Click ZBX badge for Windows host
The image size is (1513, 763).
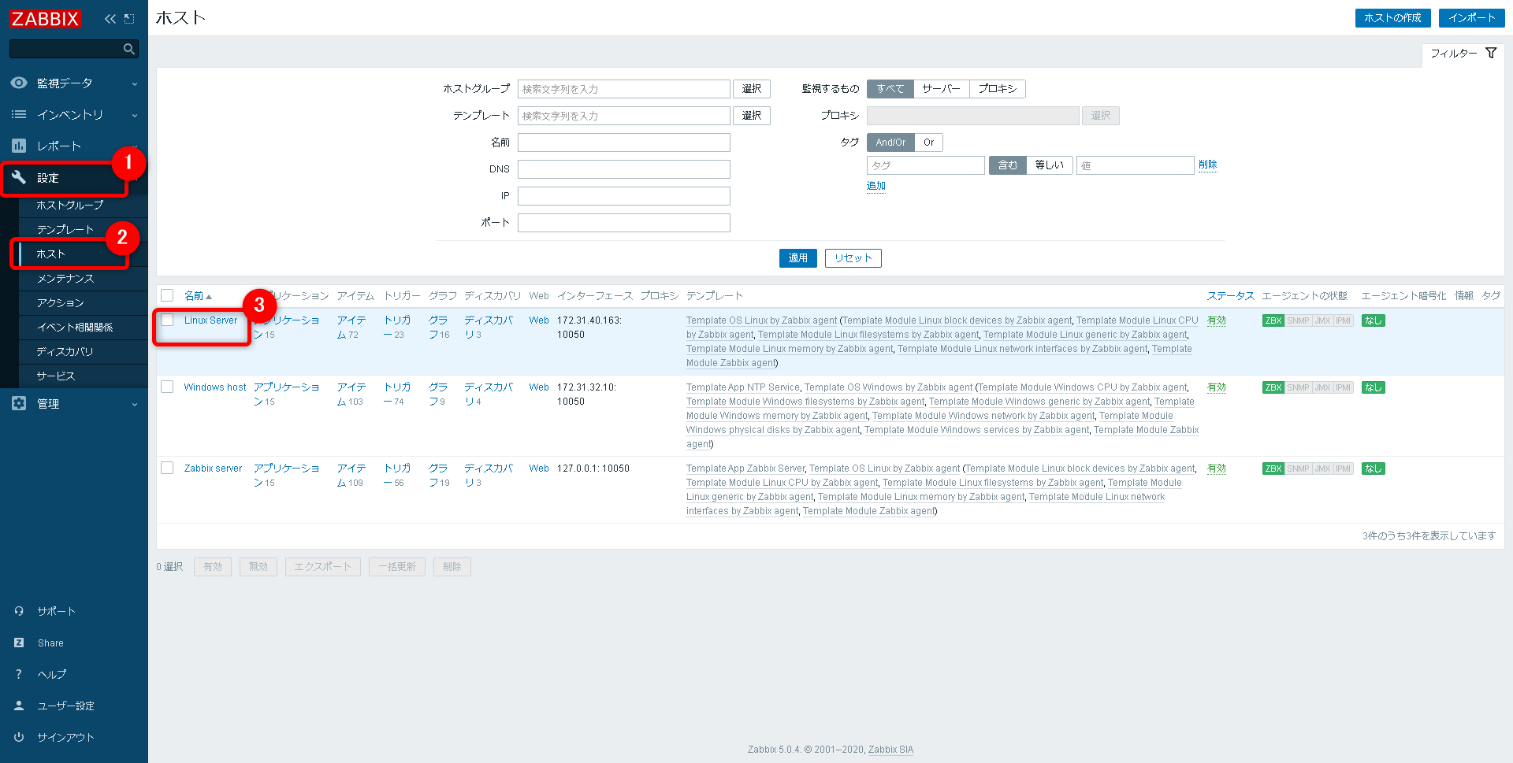pos(1273,387)
